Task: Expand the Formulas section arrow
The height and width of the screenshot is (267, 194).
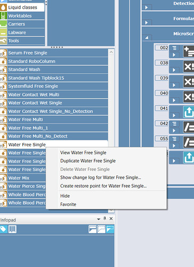Action: (147, 22)
